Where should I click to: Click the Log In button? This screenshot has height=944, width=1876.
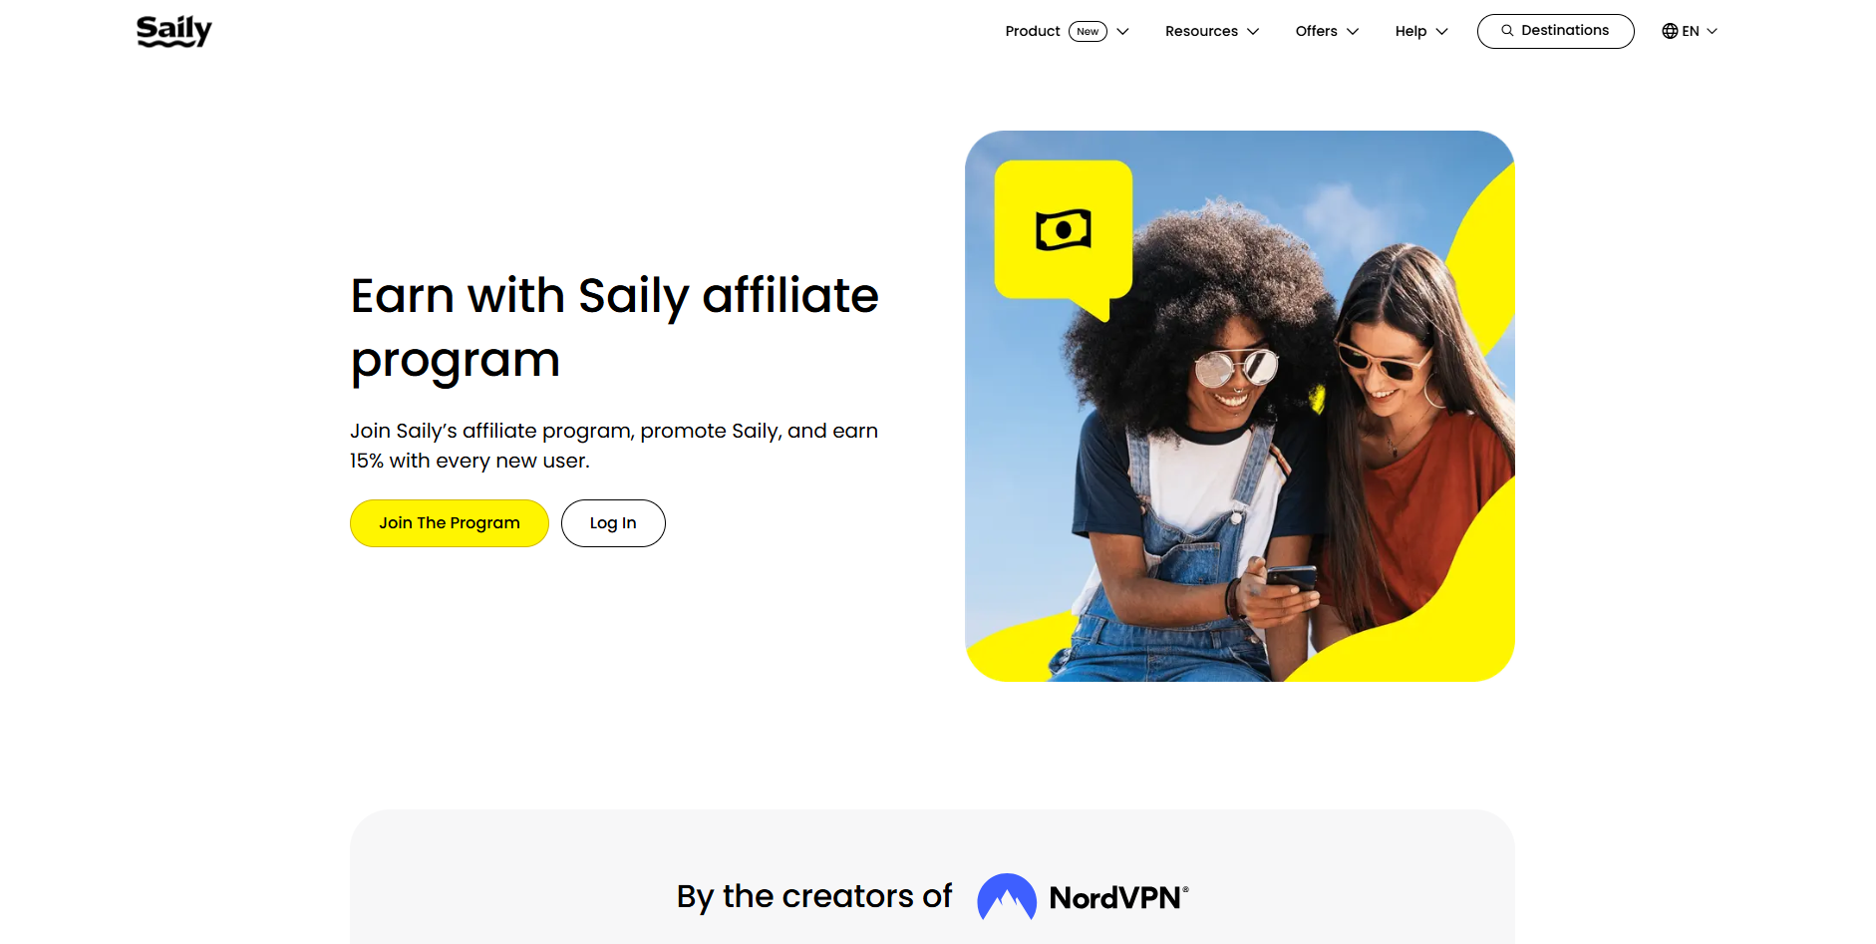click(x=613, y=523)
